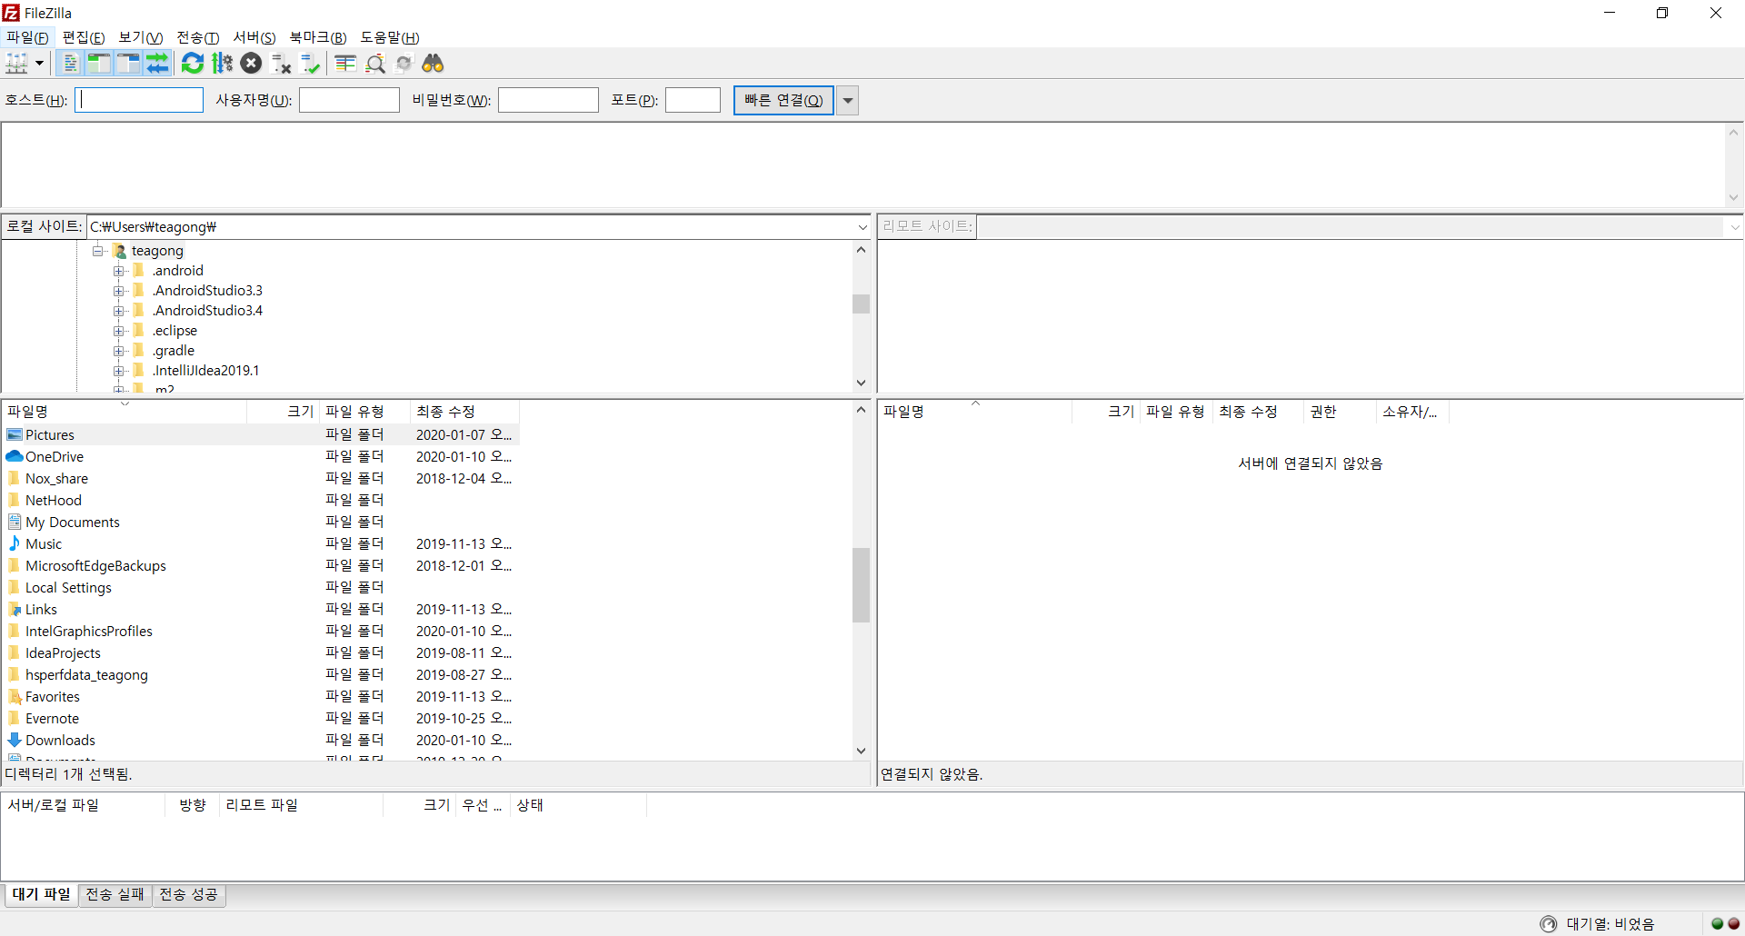Select the Evernote folder row

point(260,719)
